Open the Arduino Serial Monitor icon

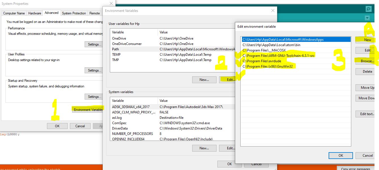coord(368,9)
